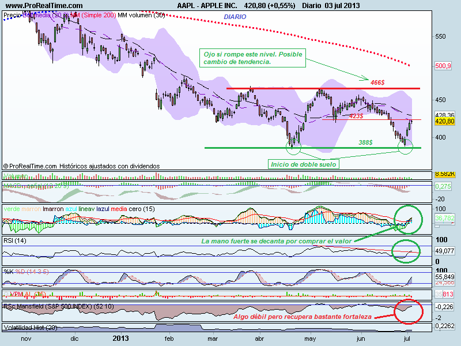
Task: Click the 'media' legend word
Action: (x=119, y=209)
